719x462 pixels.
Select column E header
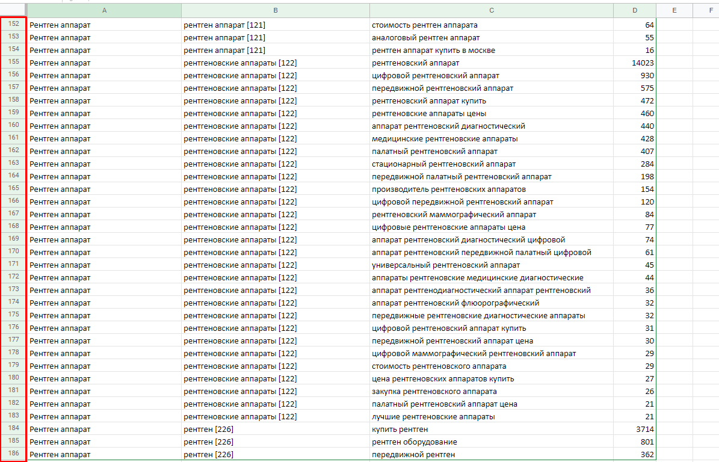point(674,10)
